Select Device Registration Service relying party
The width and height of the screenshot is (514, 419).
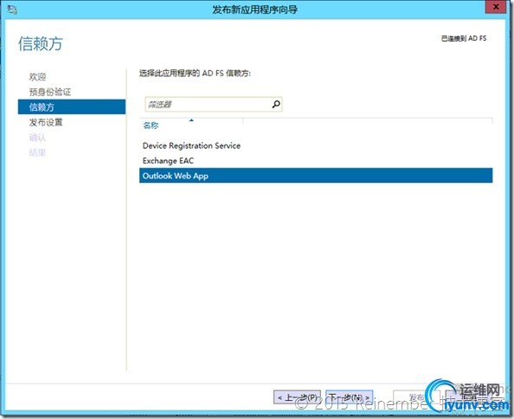click(191, 145)
